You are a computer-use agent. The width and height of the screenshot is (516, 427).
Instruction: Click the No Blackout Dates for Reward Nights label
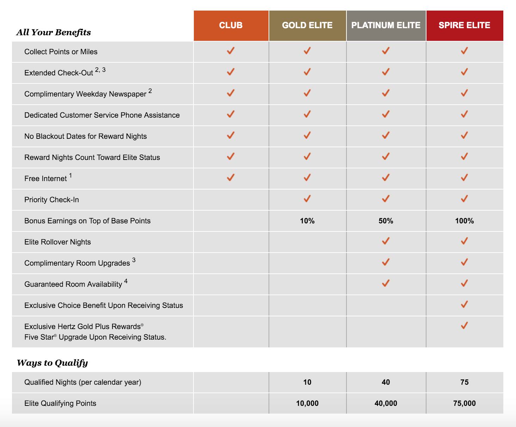pyautogui.click(x=85, y=136)
